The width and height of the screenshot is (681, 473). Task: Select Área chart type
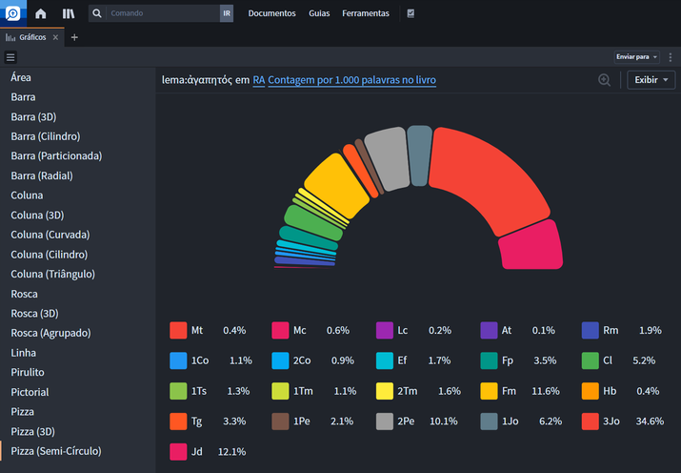coord(21,77)
